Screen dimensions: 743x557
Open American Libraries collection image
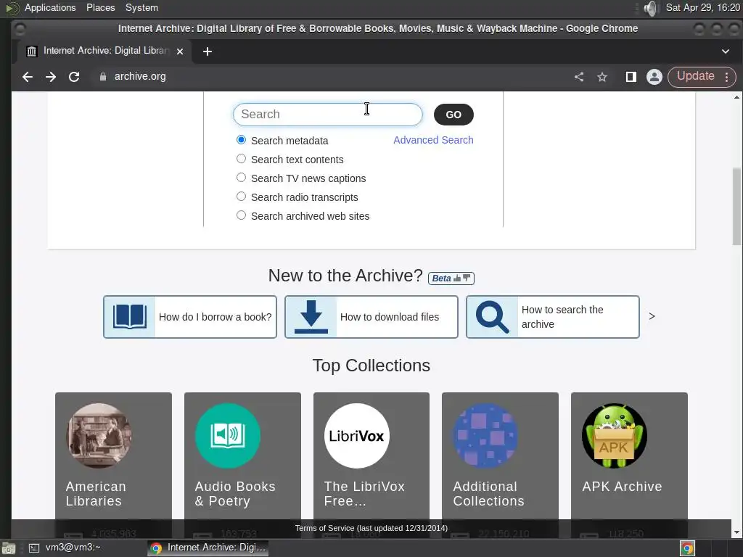pyautogui.click(x=99, y=436)
